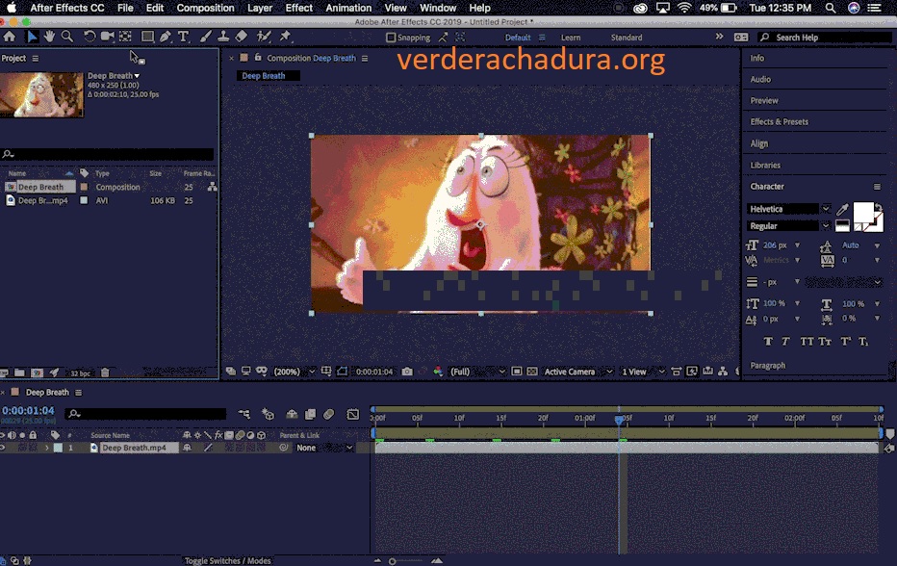Viewport: 897px width, 566px height.
Task: Show channel and color management settings
Action: (438, 372)
